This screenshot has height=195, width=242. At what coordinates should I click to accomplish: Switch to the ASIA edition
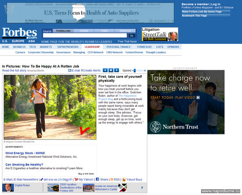point(32,41)
